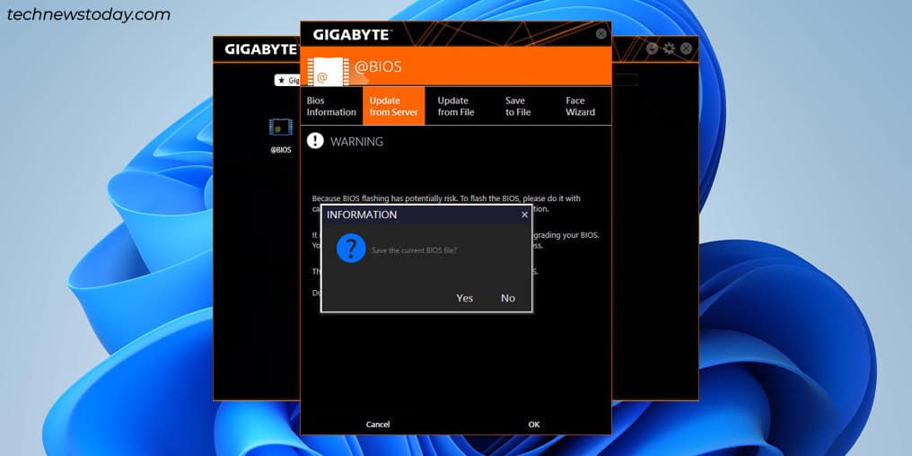
Task: Select the Update from Server tab
Action: tap(394, 107)
